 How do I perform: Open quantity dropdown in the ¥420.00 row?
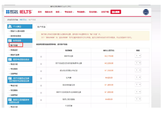point(138,77)
